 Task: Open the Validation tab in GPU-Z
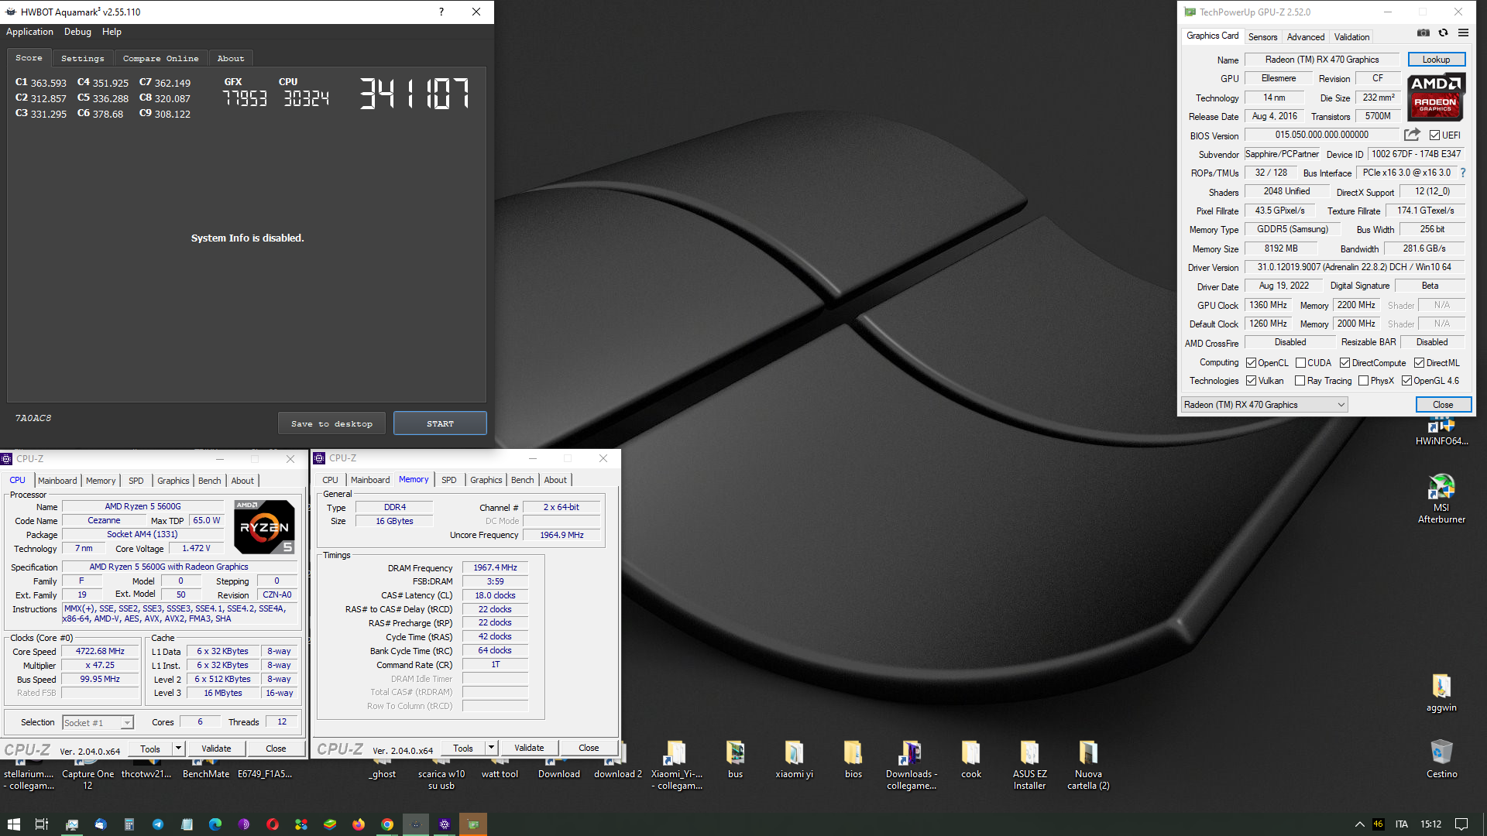pyautogui.click(x=1351, y=37)
